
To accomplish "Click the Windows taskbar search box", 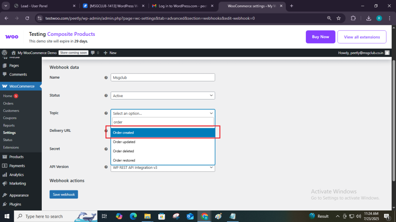I will [x=56, y=216].
